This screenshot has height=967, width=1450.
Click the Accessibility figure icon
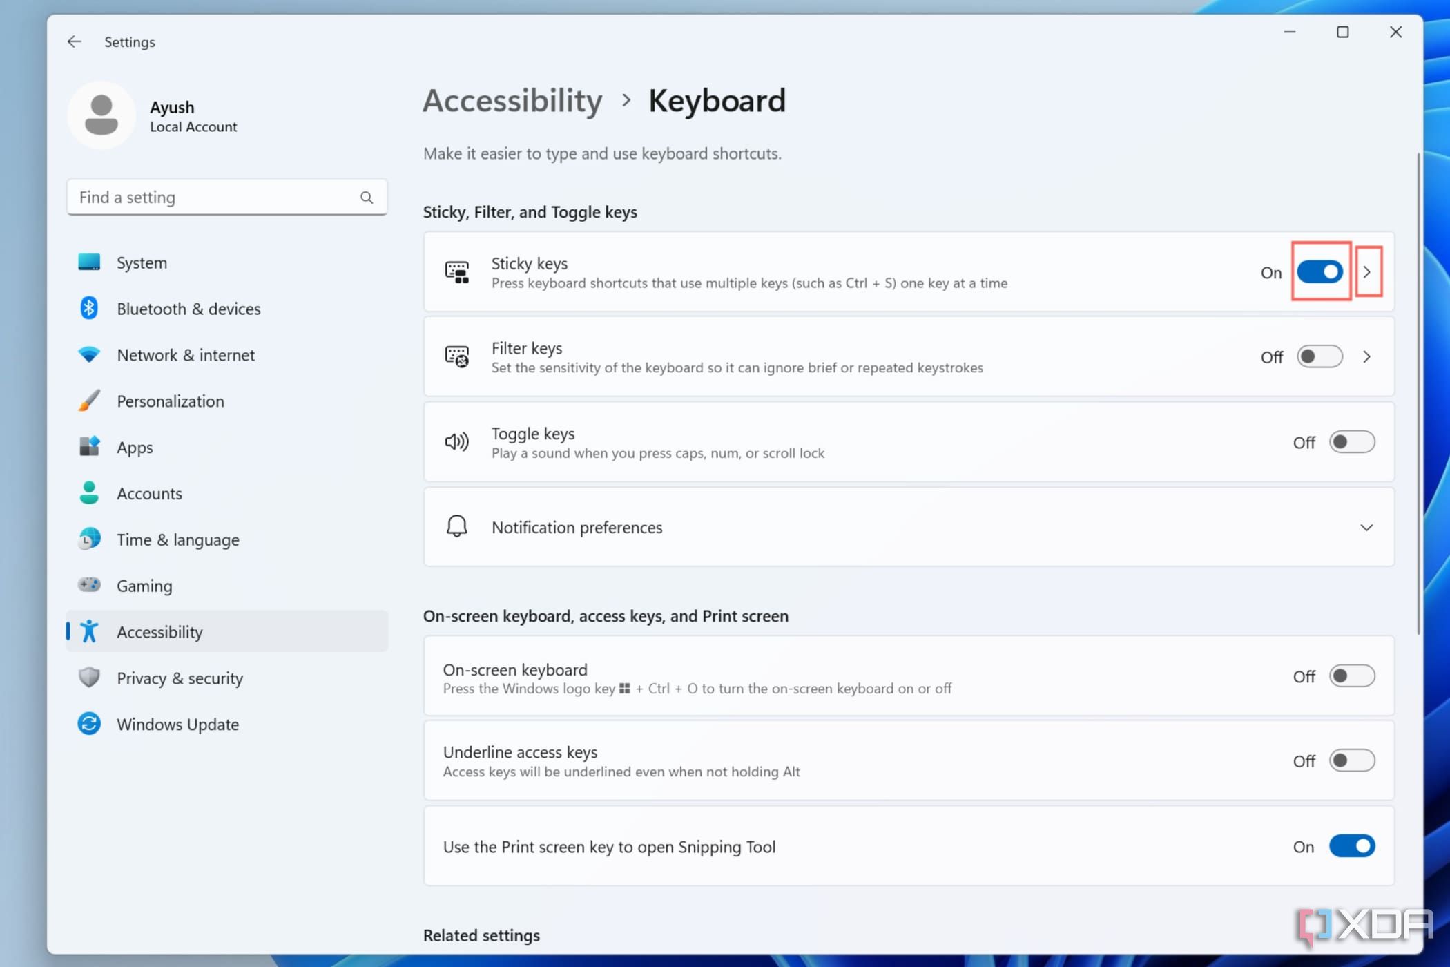pos(89,631)
